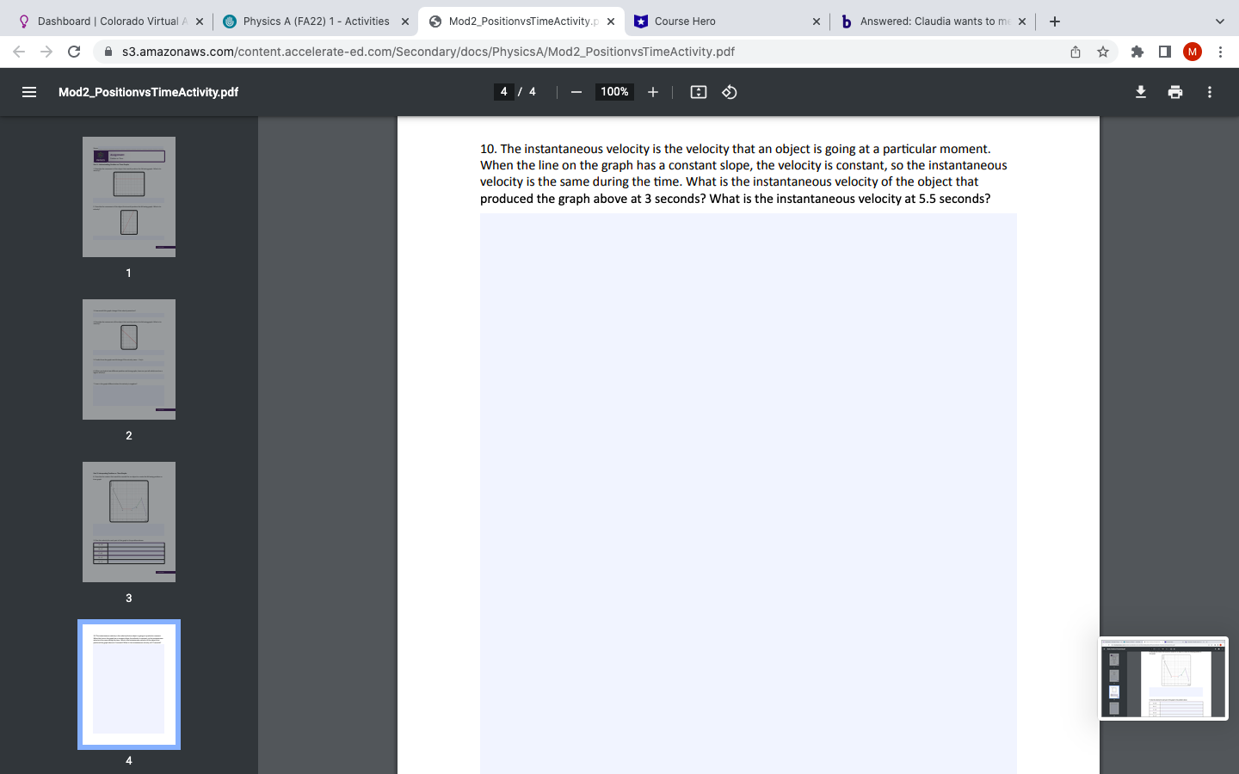Toggle the PDF sidebar menu hamburger icon
1239x774 pixels.
click(x=29, y=92)
